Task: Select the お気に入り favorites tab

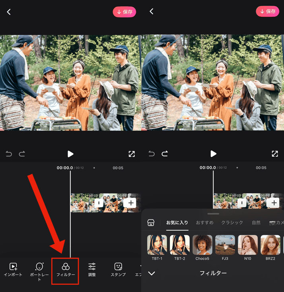Action: coord(177,223)
